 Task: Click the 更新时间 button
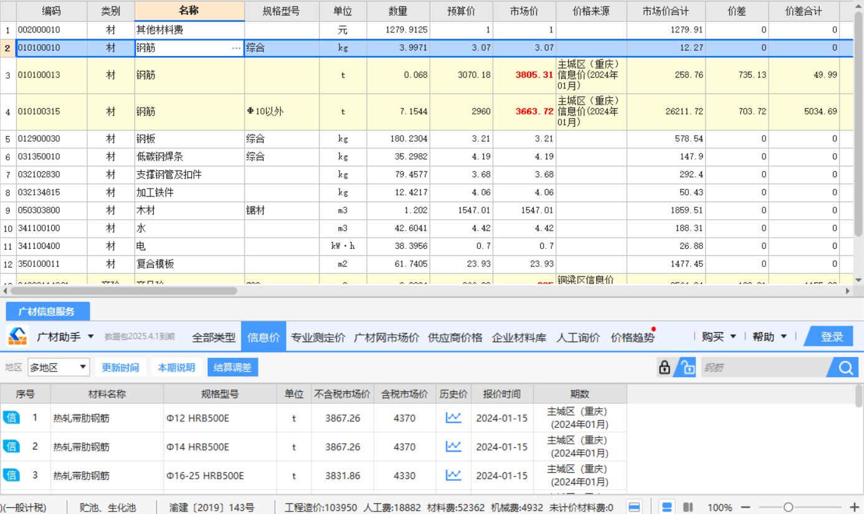[x=121, y=367]
